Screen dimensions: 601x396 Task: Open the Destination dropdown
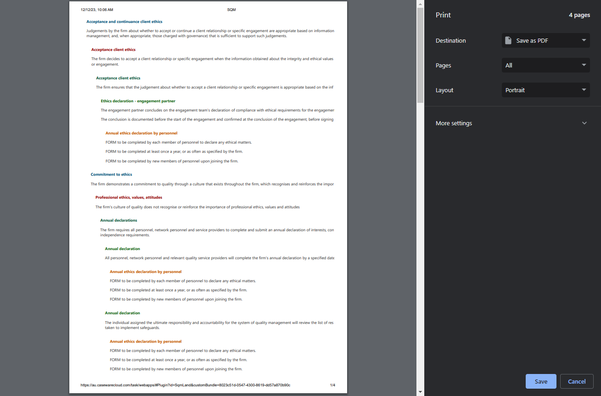(x=545, y=40)
